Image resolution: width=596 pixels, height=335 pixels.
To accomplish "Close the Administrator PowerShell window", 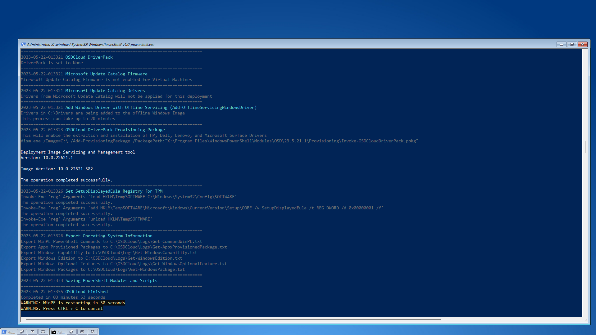I will click(583, 44).
